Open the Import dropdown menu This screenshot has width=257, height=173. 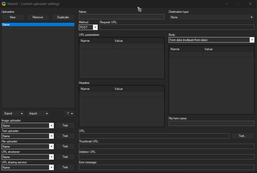click(x=38, y=113)
